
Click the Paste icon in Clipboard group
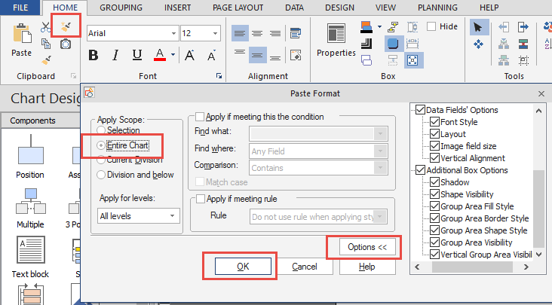pyautogui.click(x=22, y=35)
